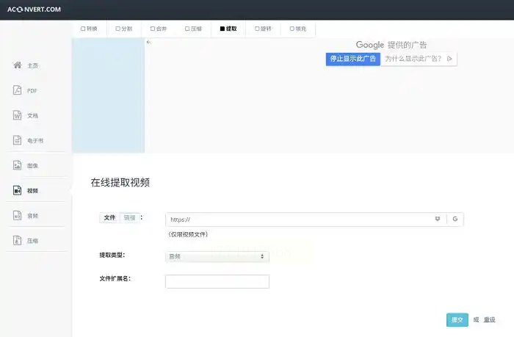The height and width of the screenshot is (337, 514).
Task: Open the 提取类型 dropdown showing 音频
Action: (x=217, y=256)
